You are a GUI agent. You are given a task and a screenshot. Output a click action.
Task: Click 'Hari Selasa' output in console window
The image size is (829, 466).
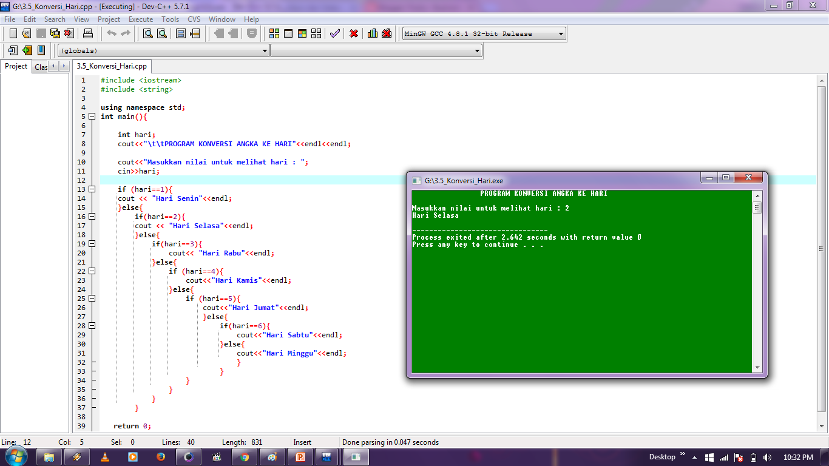435,215
